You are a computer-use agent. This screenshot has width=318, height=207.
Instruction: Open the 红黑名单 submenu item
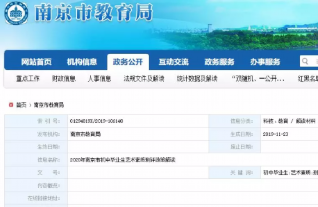click(308, 79)
